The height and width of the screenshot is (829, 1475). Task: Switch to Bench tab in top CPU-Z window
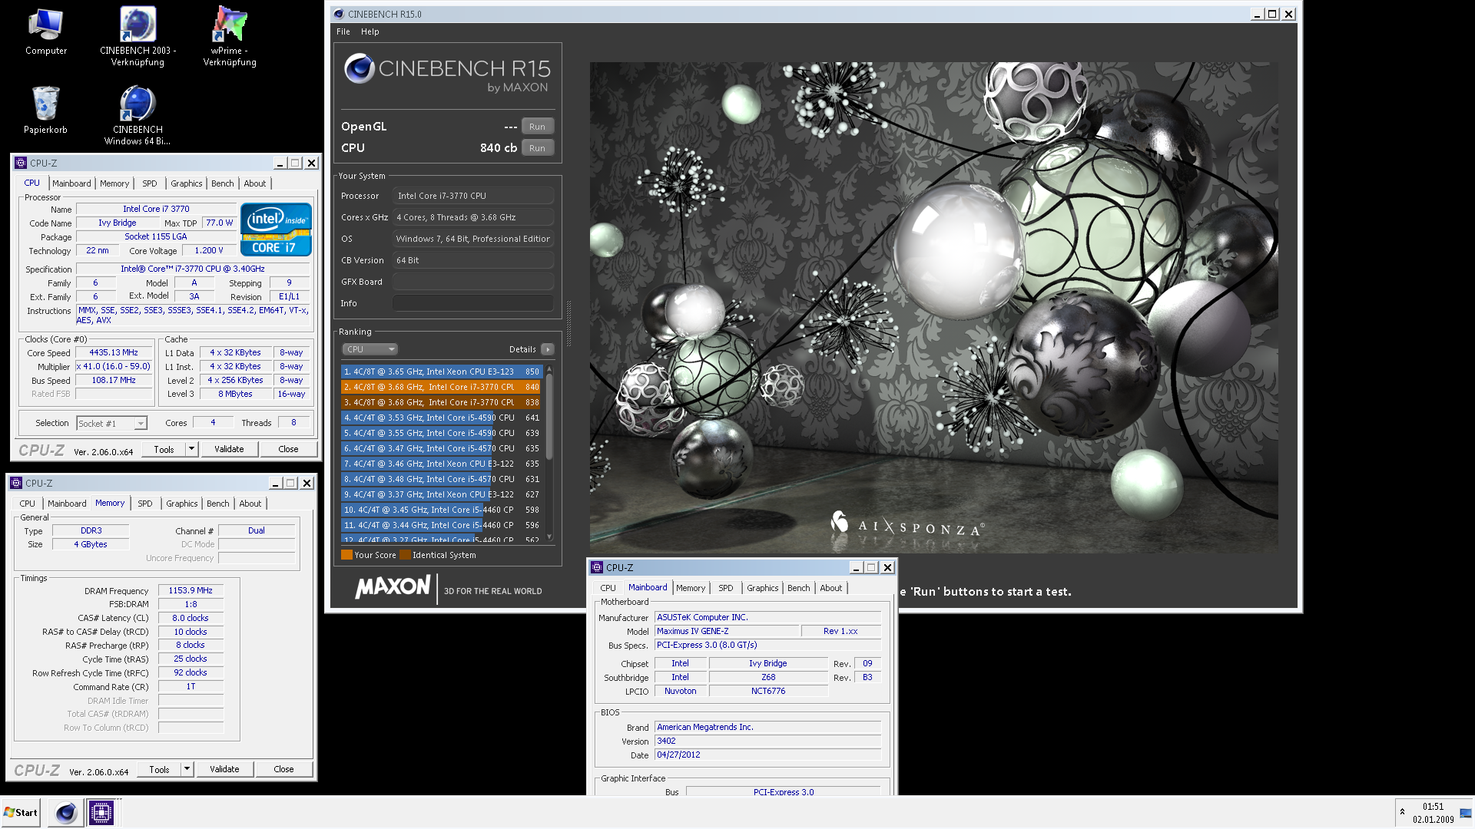pos(223,183)
